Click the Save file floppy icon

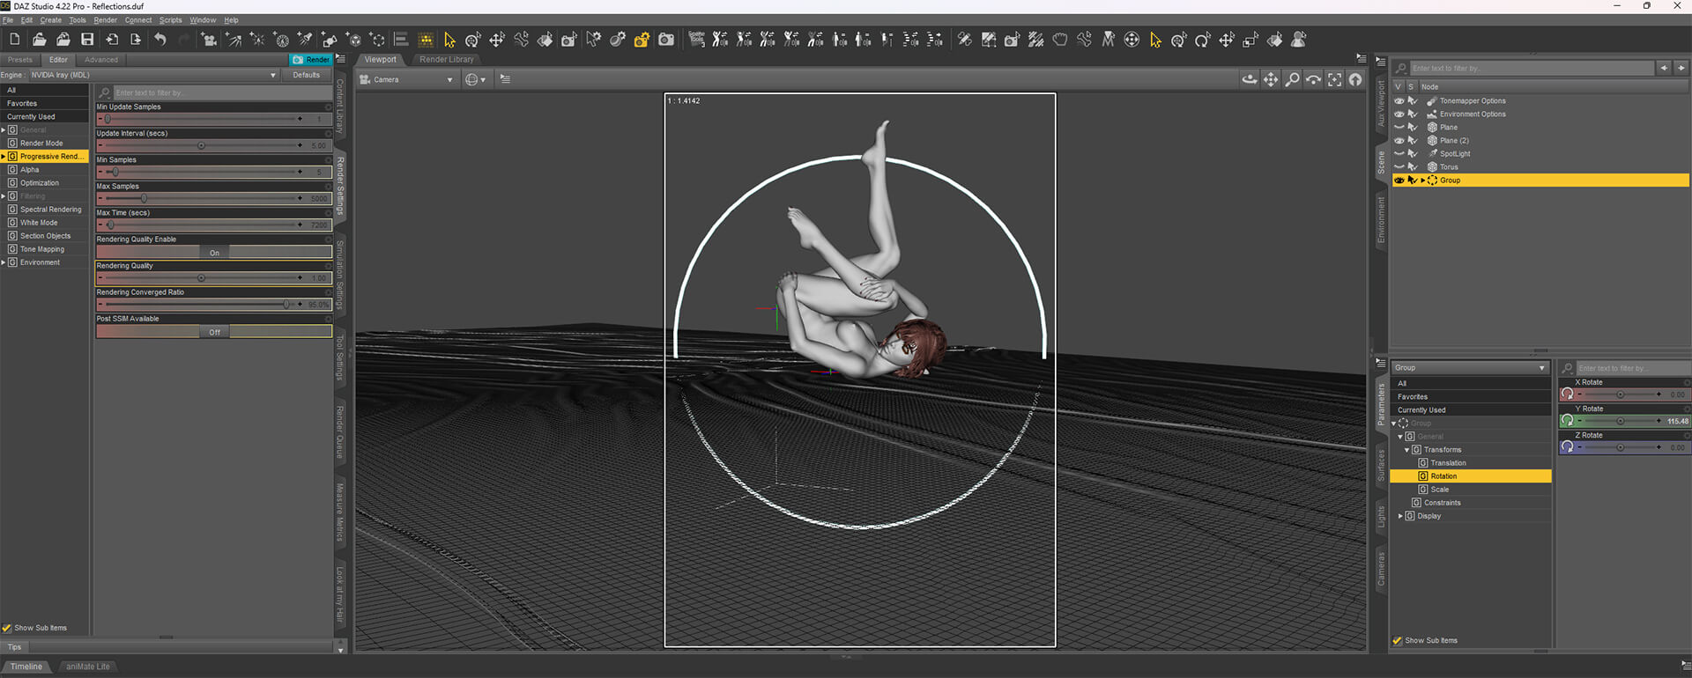click(x=87, y=40)
